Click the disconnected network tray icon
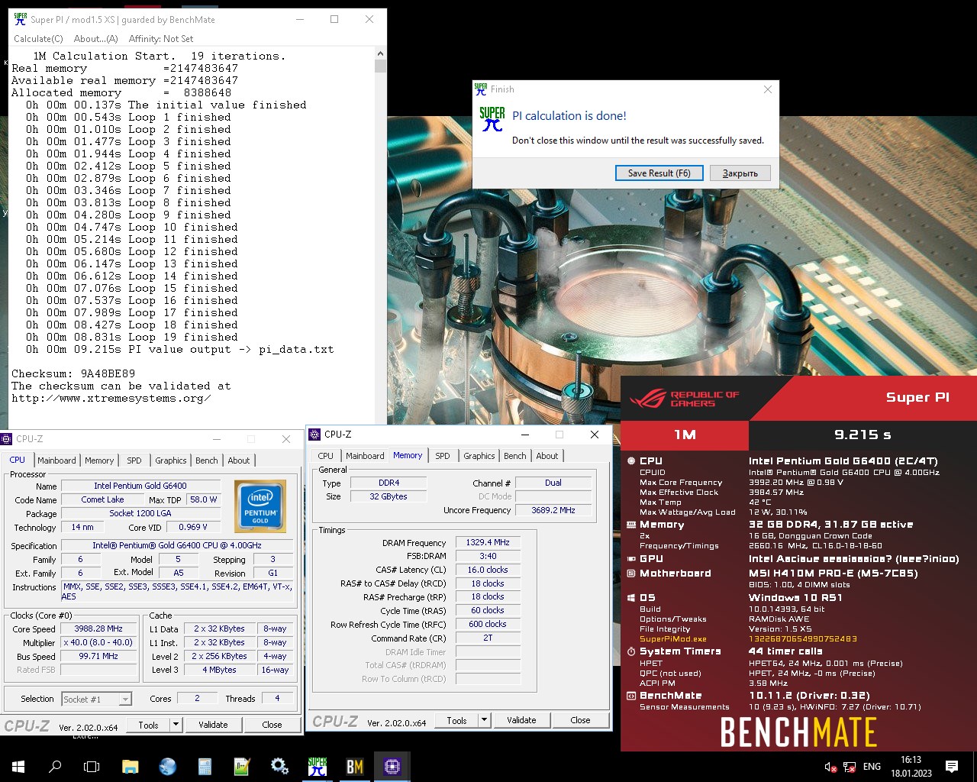This screenshot has height=782, width=977. point(850,767)
